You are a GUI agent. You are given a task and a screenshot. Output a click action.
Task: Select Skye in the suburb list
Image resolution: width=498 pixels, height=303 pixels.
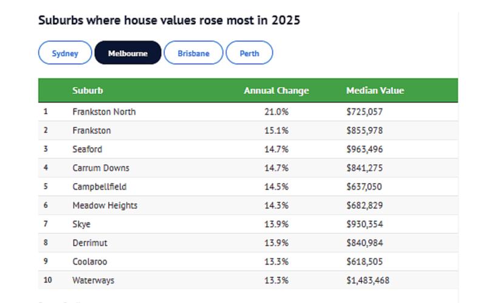point(81,224)
